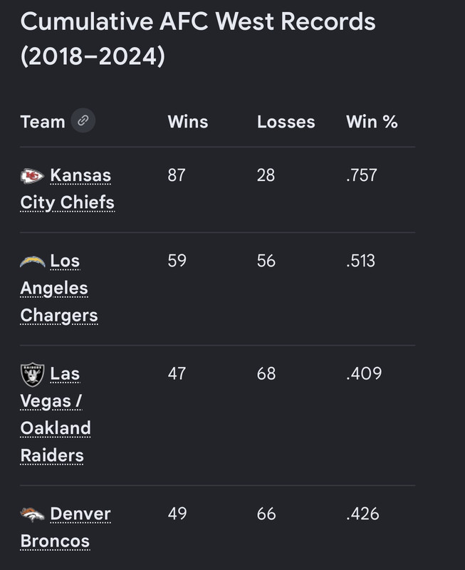Click the Cumulative AFC West Records heading

pyautogui.click(x=198, y=38)
